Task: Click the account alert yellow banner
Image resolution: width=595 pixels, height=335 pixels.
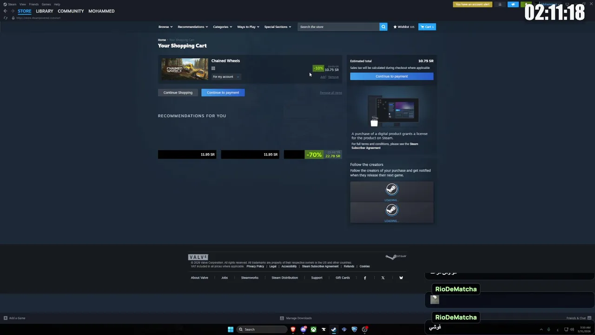Action: coord(472,4)
